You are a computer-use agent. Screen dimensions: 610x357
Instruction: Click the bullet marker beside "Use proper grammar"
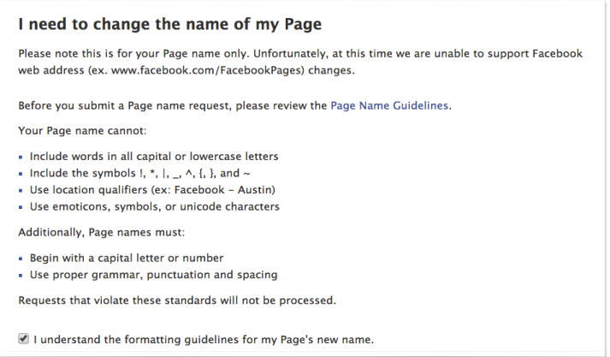click(x=21, y=276)
